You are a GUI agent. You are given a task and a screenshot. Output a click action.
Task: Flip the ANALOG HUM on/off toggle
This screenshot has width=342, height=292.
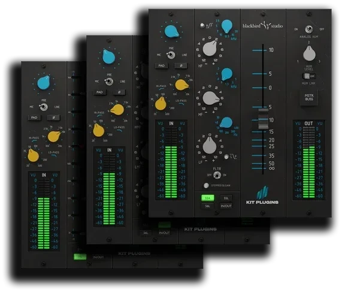[x=308, y=29]
